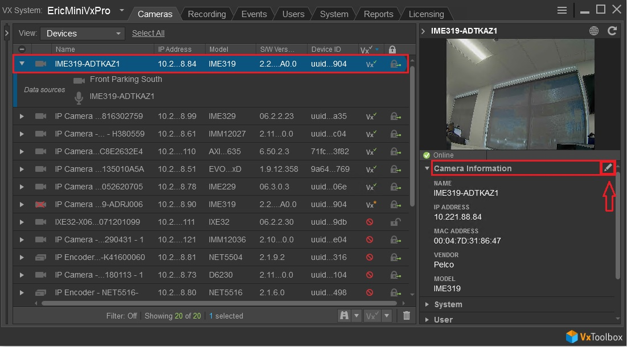Click the Filter: Off status text
Image resolution: width=627 pixels, height=347 pixels.
121,316
